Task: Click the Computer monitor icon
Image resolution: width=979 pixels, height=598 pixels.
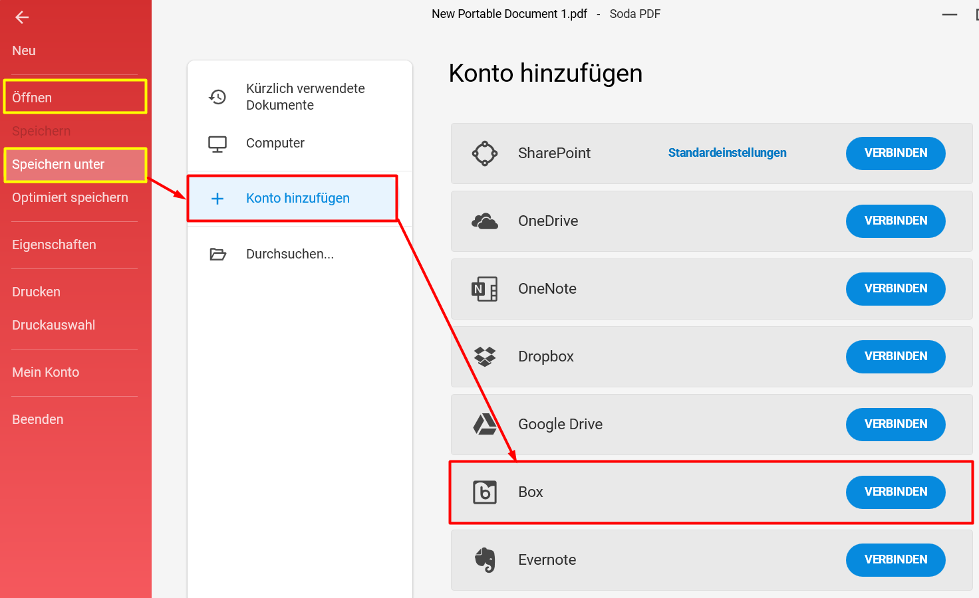Action: [217, 144]
